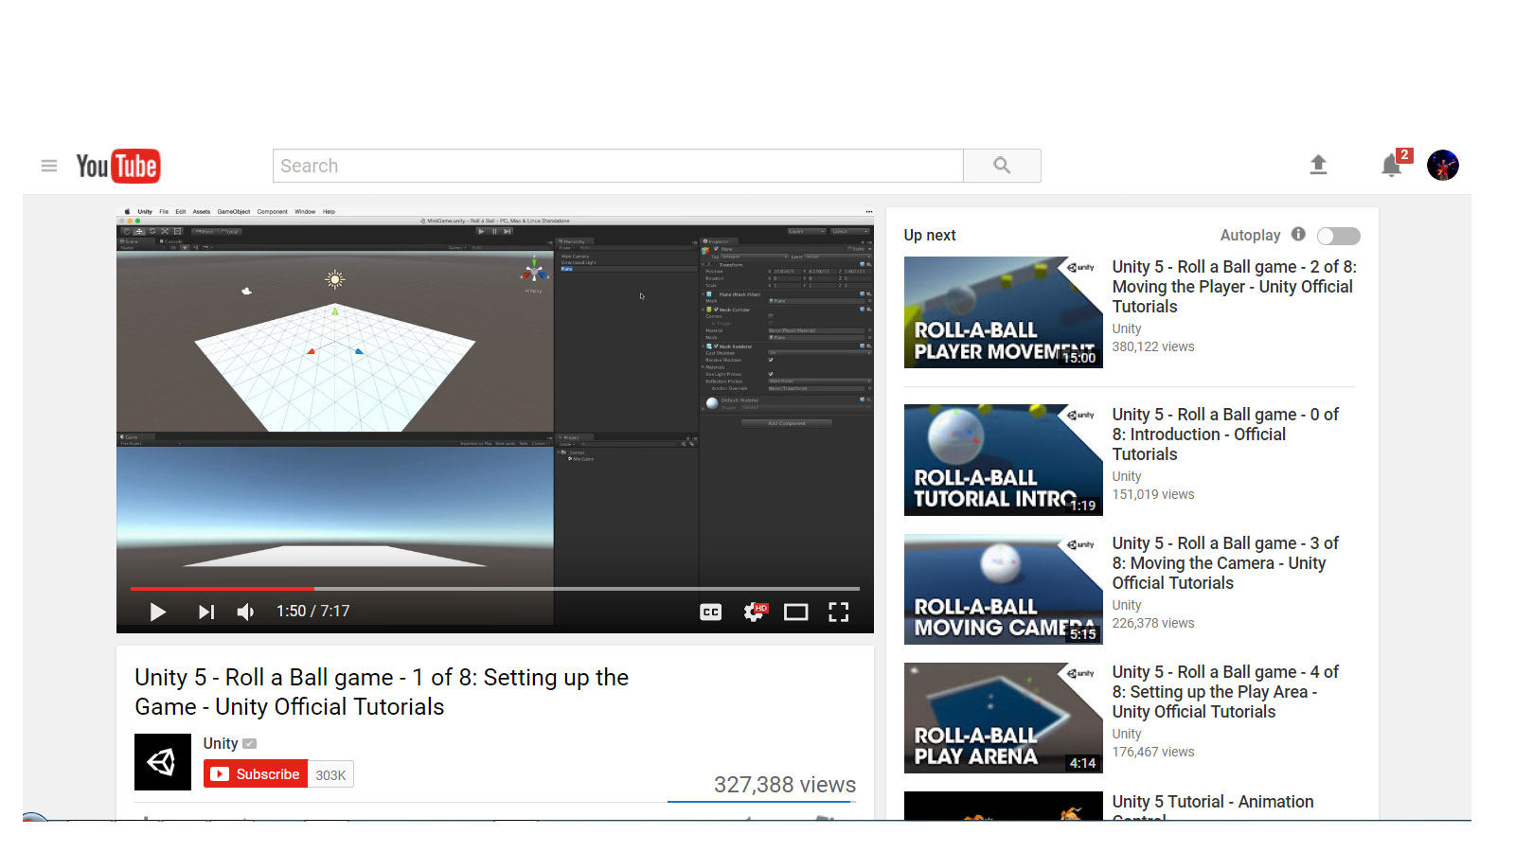1515x852 pixels.
Task: Open the Unity channel logo avatar
Action: click(163, 762)
